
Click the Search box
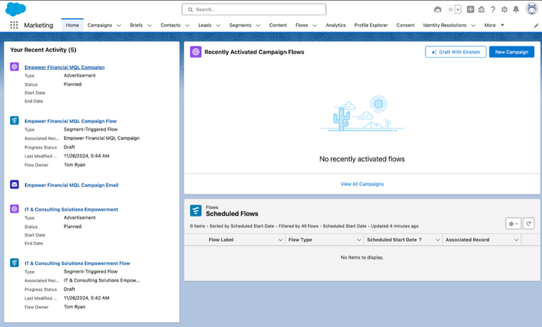(254, 10)
